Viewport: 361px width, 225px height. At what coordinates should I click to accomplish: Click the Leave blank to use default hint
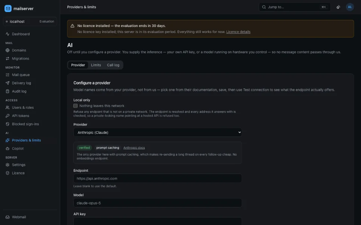95,186
